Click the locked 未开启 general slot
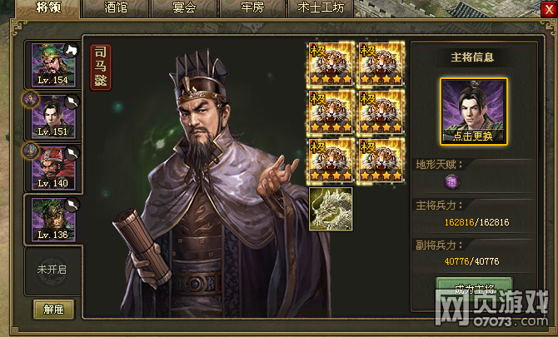558x337 pixels. 52,270
